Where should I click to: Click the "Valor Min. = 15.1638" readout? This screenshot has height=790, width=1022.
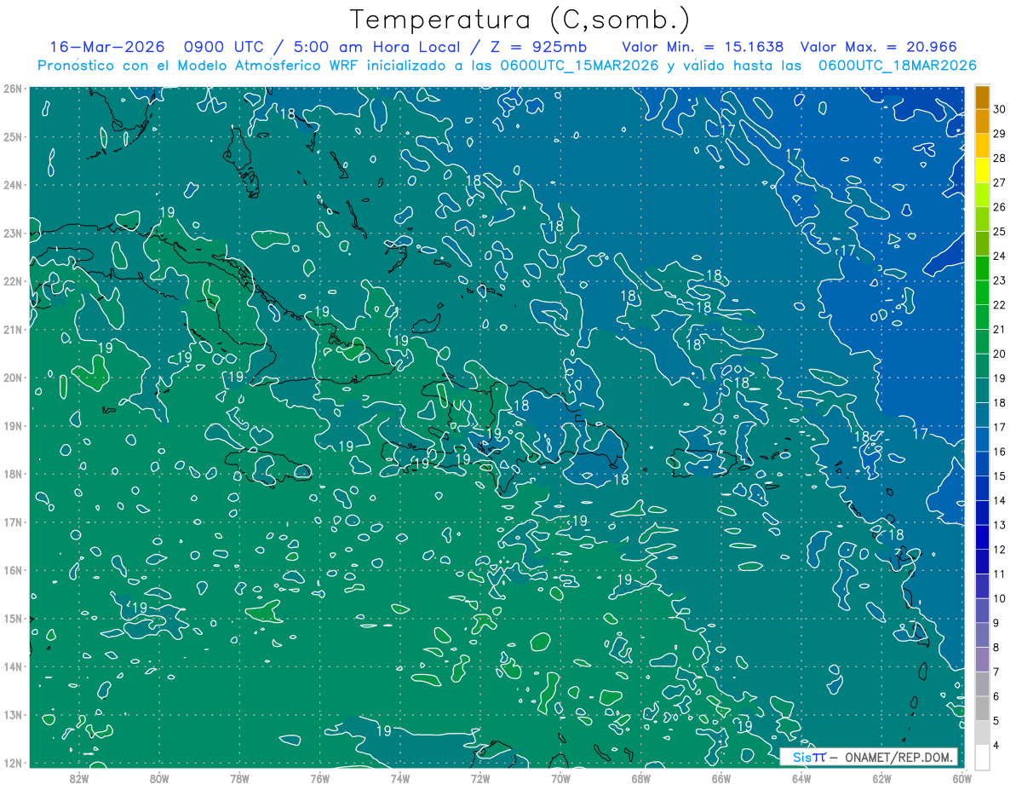click(x=703, y=47)
